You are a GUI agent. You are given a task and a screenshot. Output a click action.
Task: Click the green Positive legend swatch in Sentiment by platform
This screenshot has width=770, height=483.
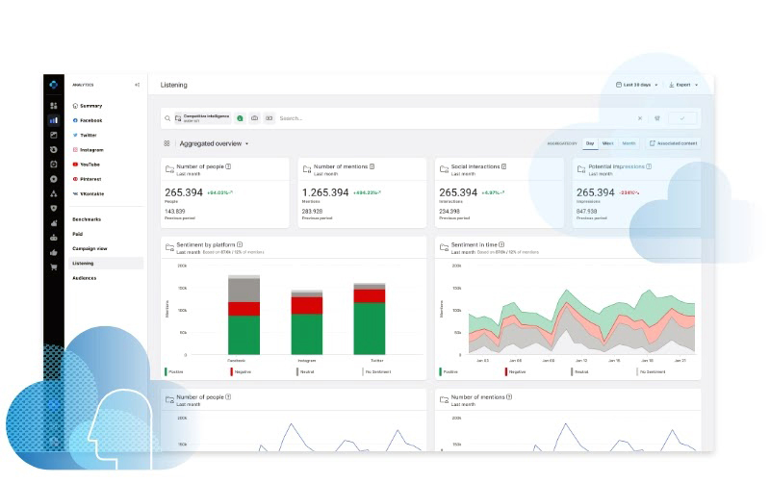click(x=167, y=370)
